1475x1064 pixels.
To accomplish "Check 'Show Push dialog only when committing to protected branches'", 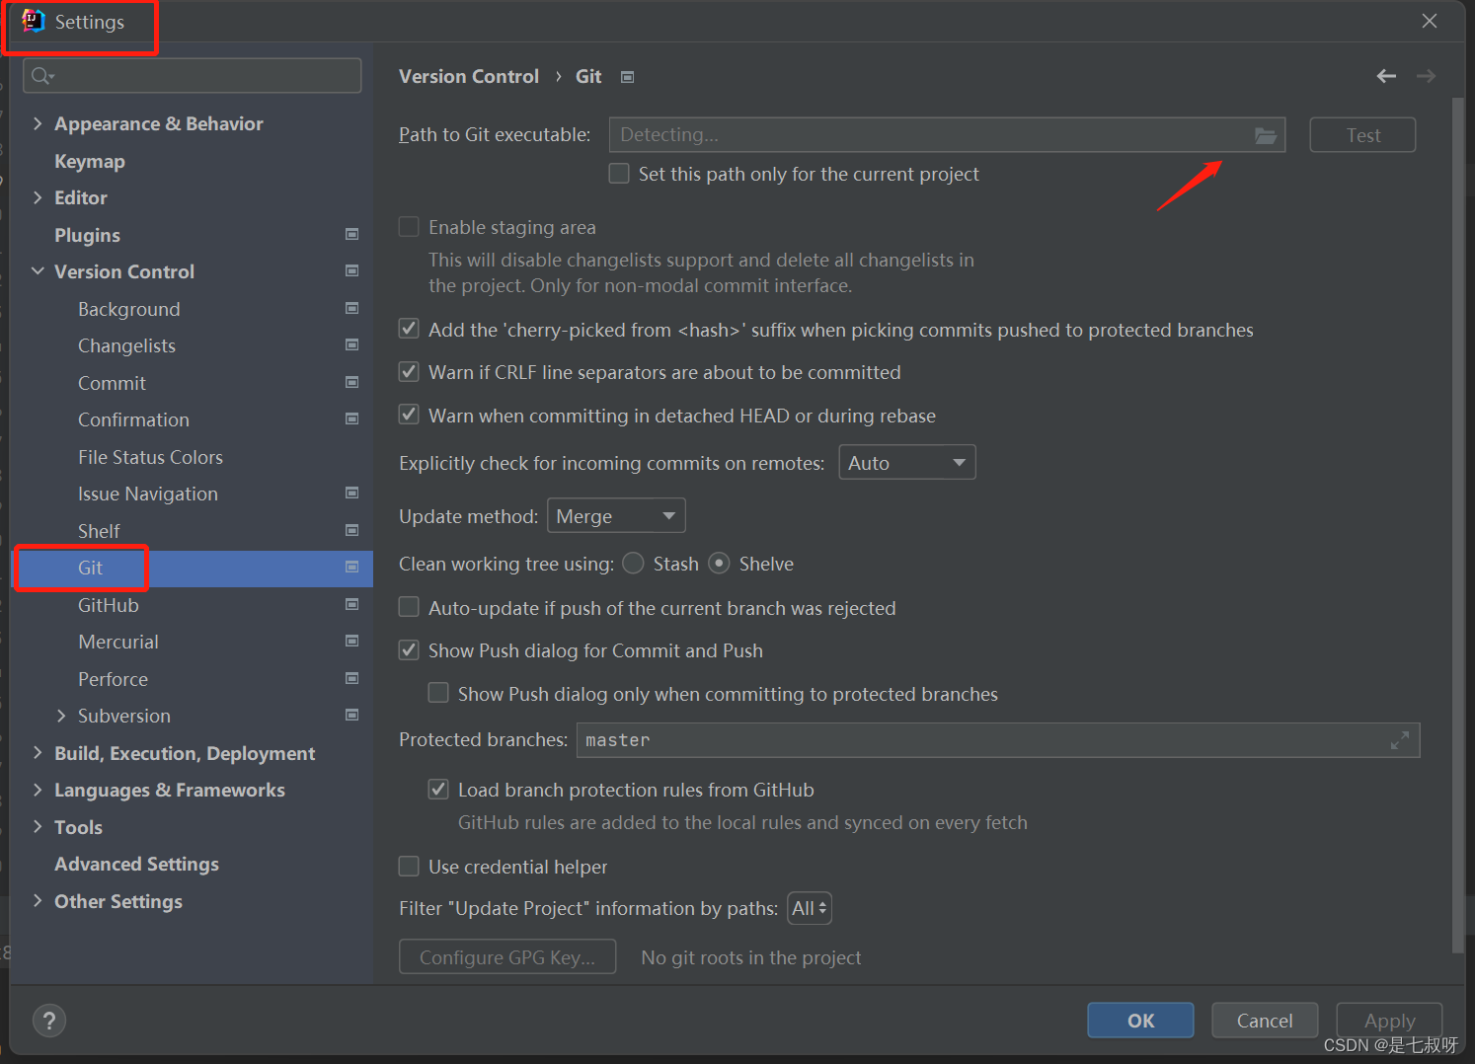I will (438, 693).
